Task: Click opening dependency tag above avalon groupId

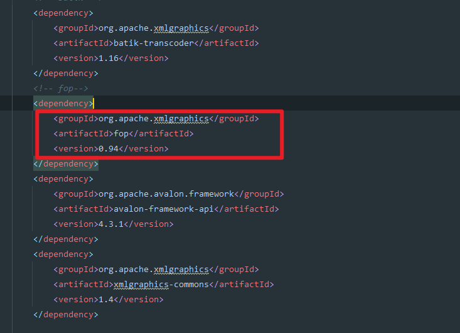Action: click(x=63, y=178)
